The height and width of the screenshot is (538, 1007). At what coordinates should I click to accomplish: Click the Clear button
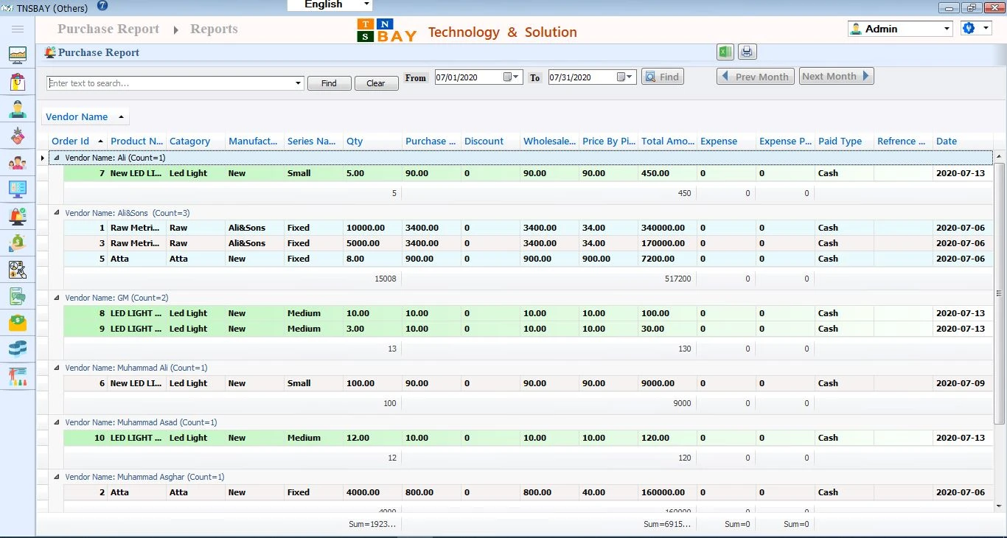[376, 83]
